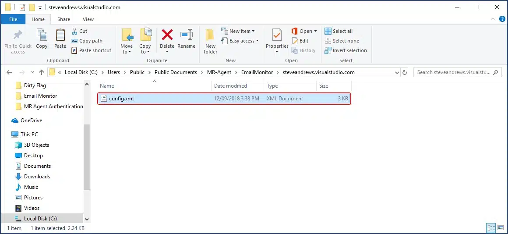Screen dimensions: 508x234
Task: Open the File menu
Action: click(13, 19)
